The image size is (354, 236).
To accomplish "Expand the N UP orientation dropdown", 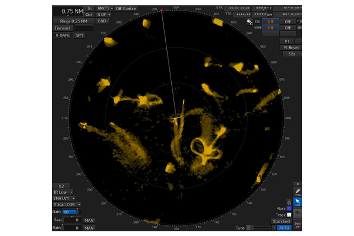I will pyautogui.click(x=103, y=15).
